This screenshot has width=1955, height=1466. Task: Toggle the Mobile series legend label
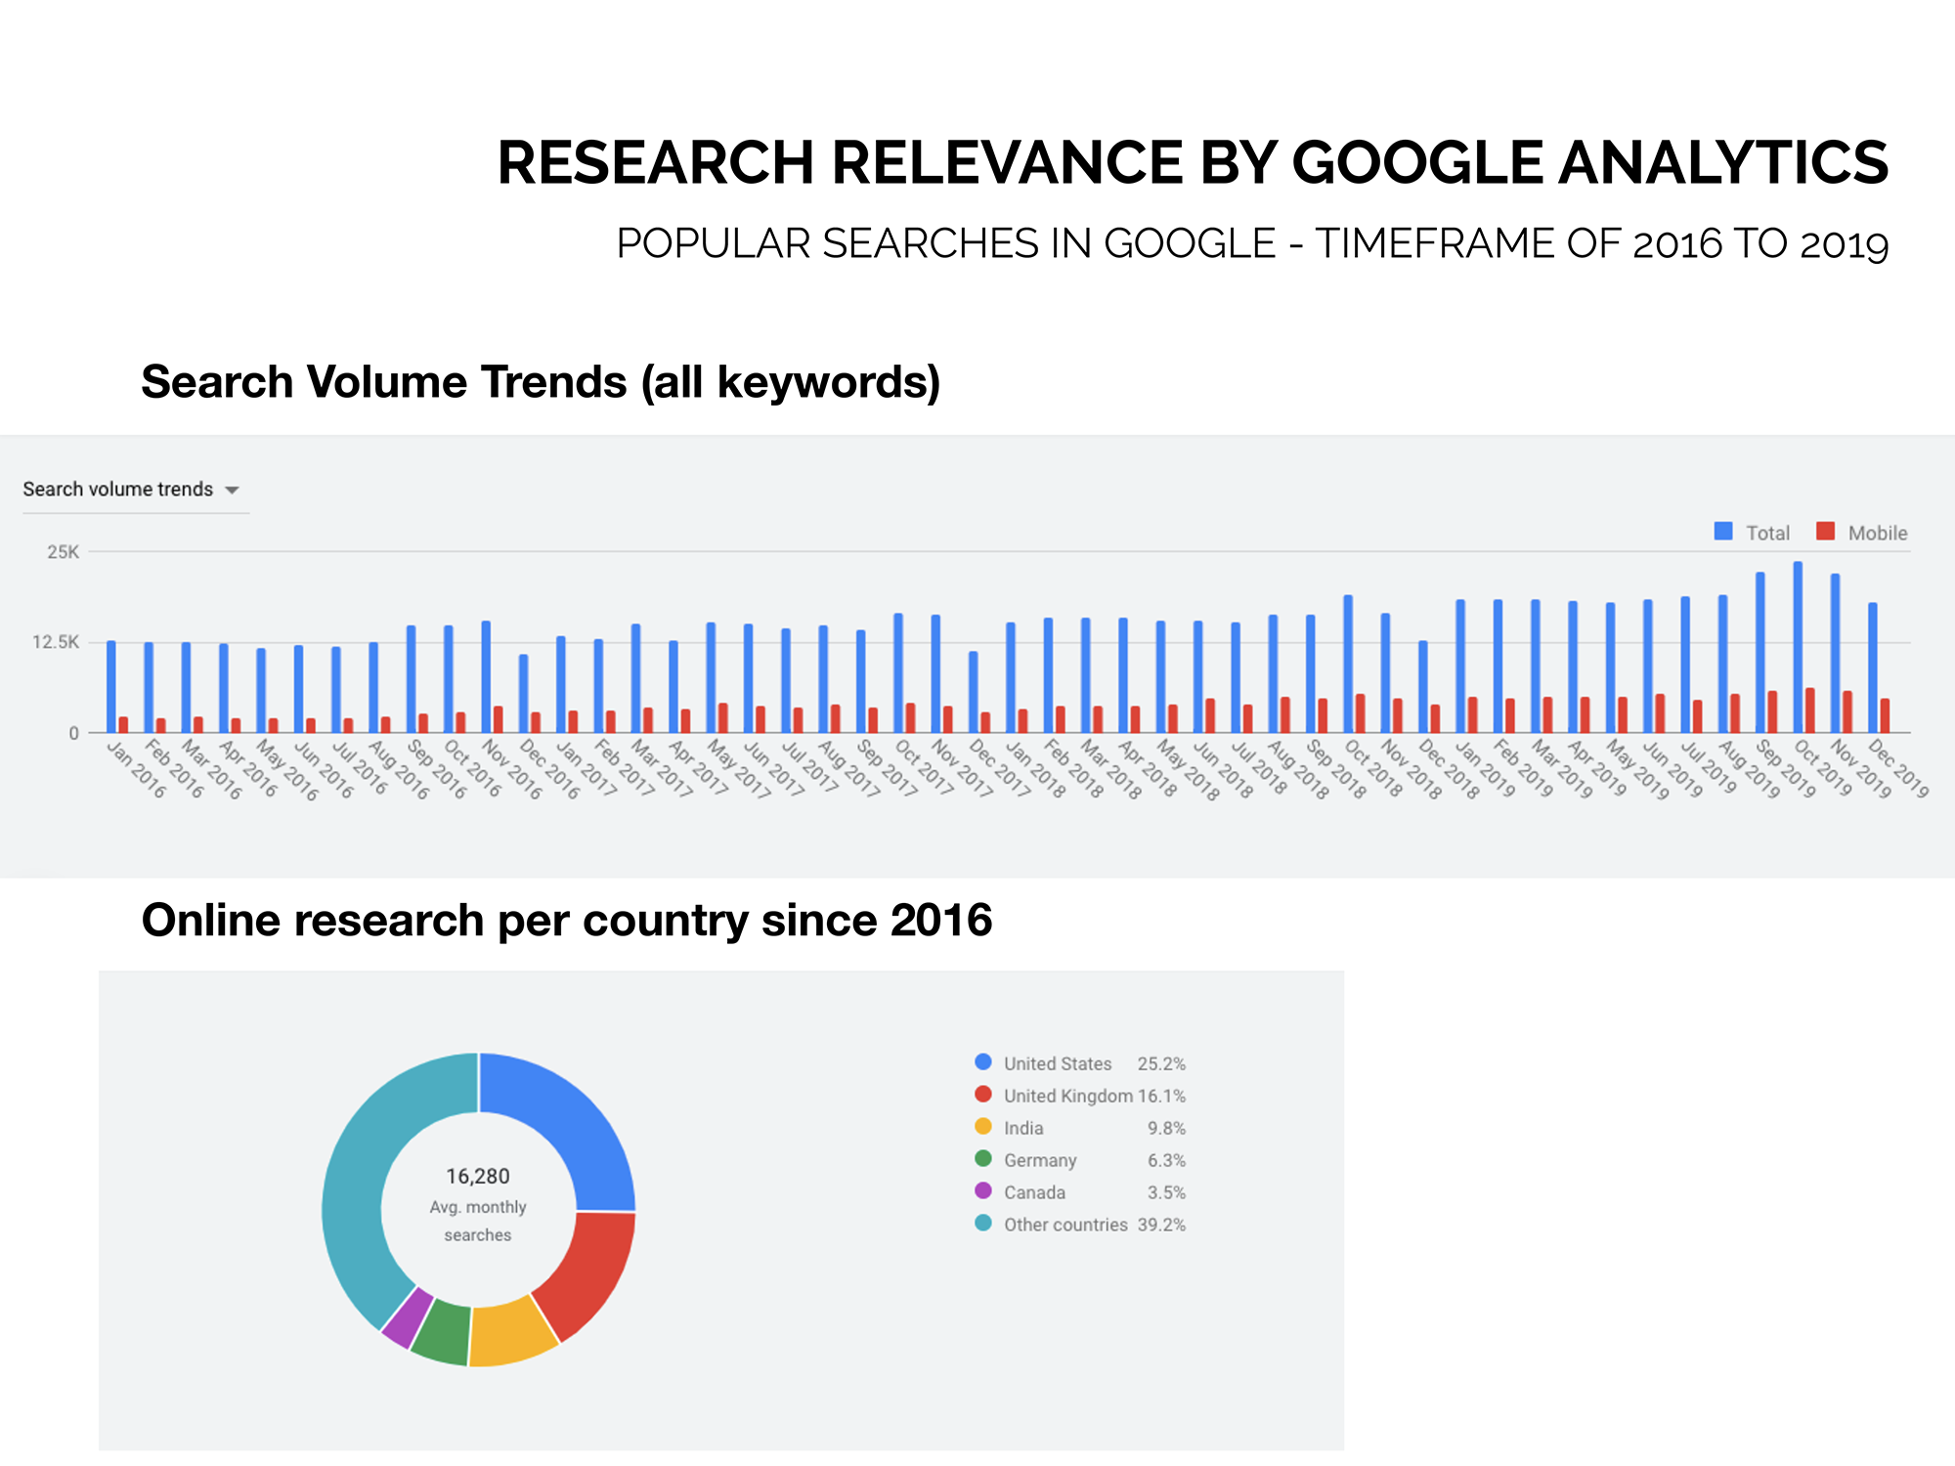click(1877, 533)
